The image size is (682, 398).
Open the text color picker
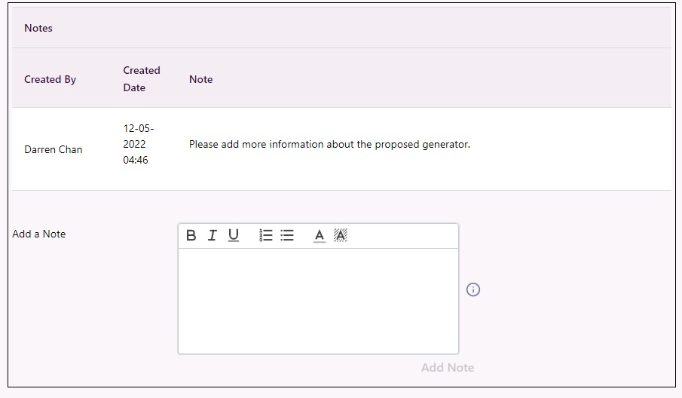pos(320,236)
